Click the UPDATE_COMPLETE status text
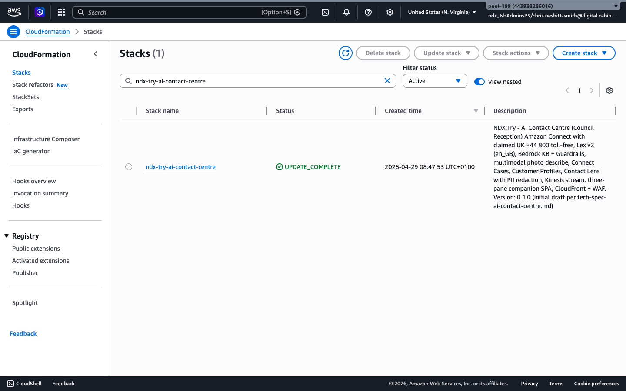This screenshot has width=626, height=391. tap(313, 167)
